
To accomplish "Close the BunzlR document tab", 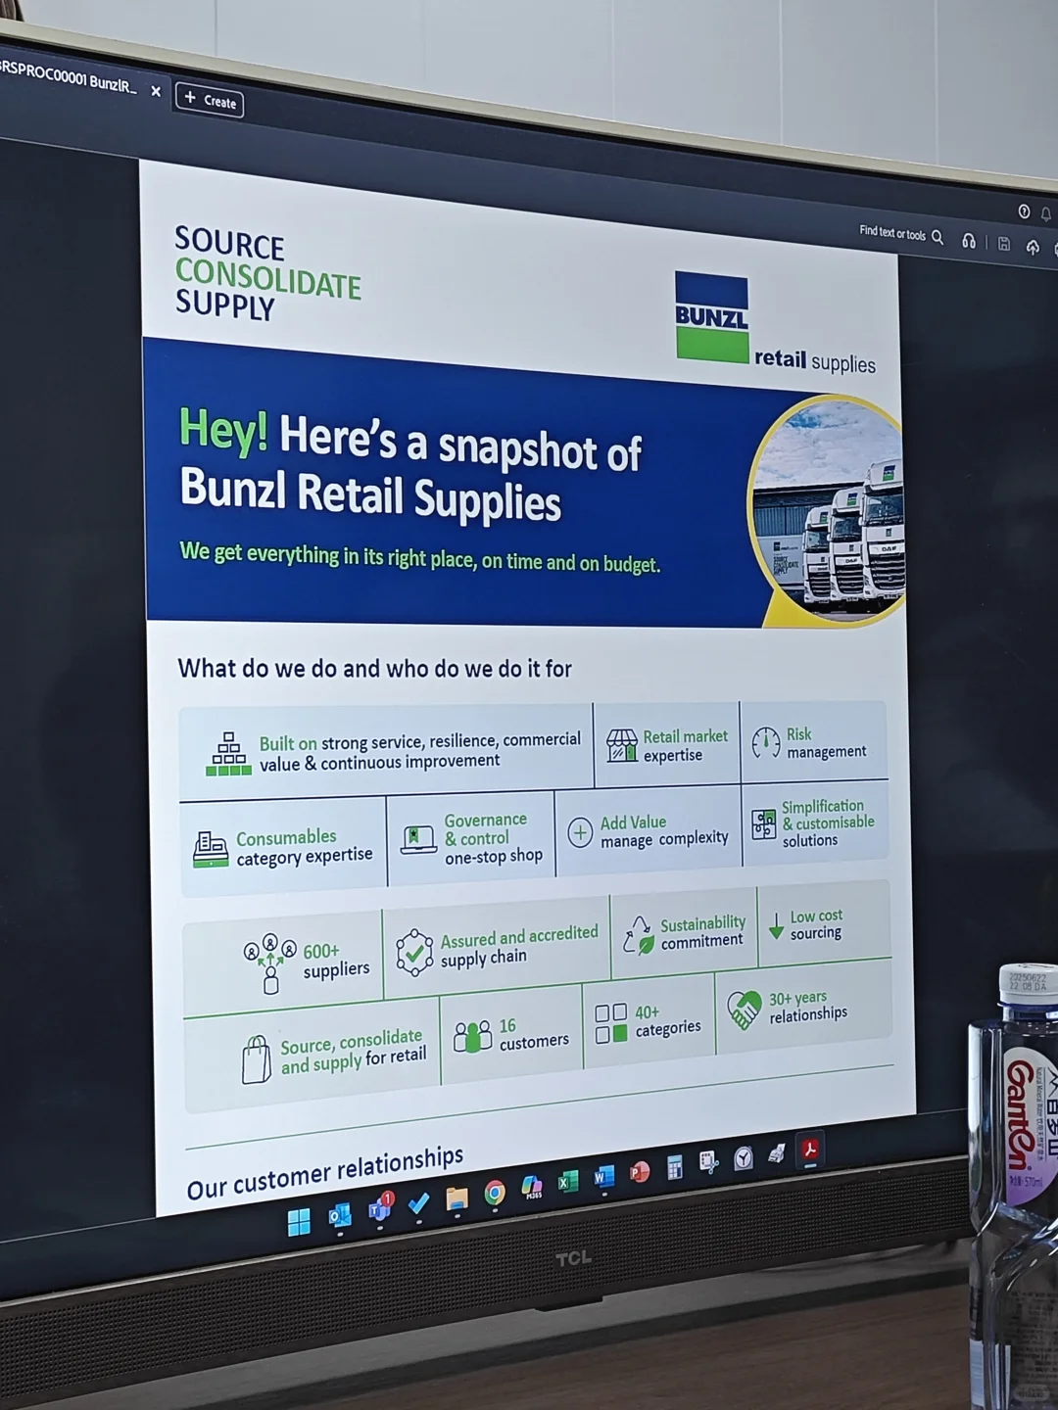I will click(x=156, y=91).
